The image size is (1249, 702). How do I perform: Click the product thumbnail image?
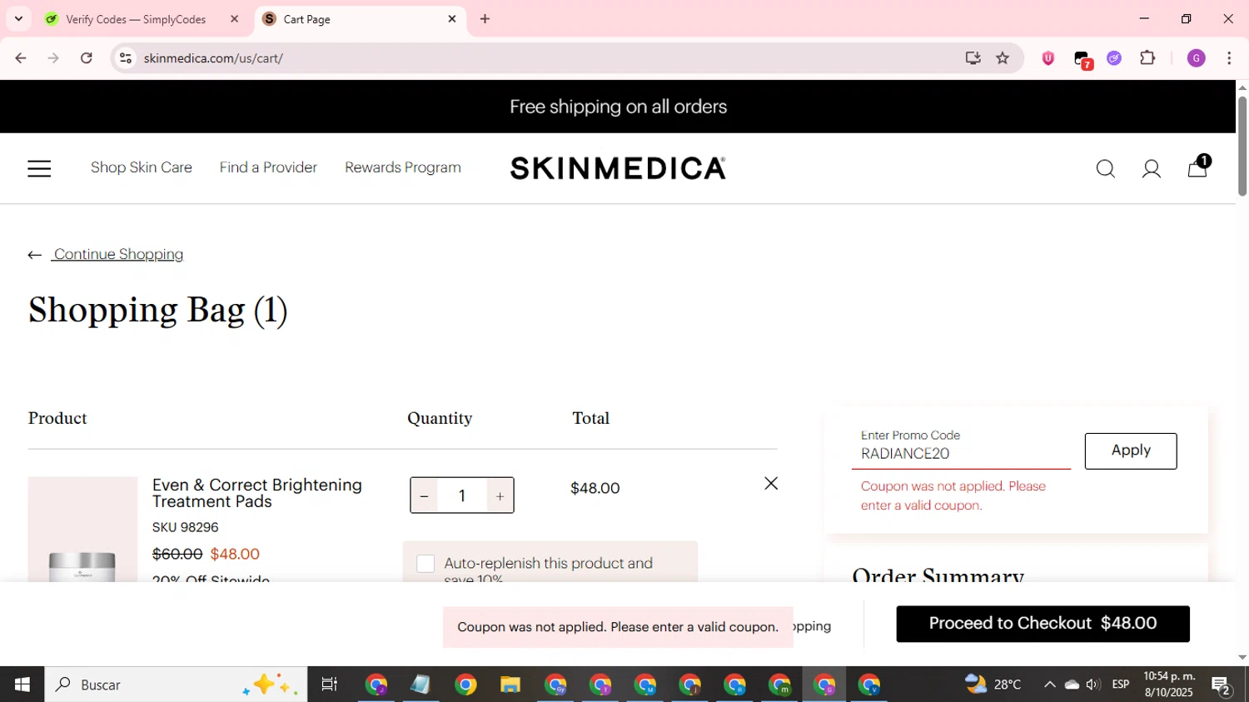pyautogui.click(x=82, y=529)
